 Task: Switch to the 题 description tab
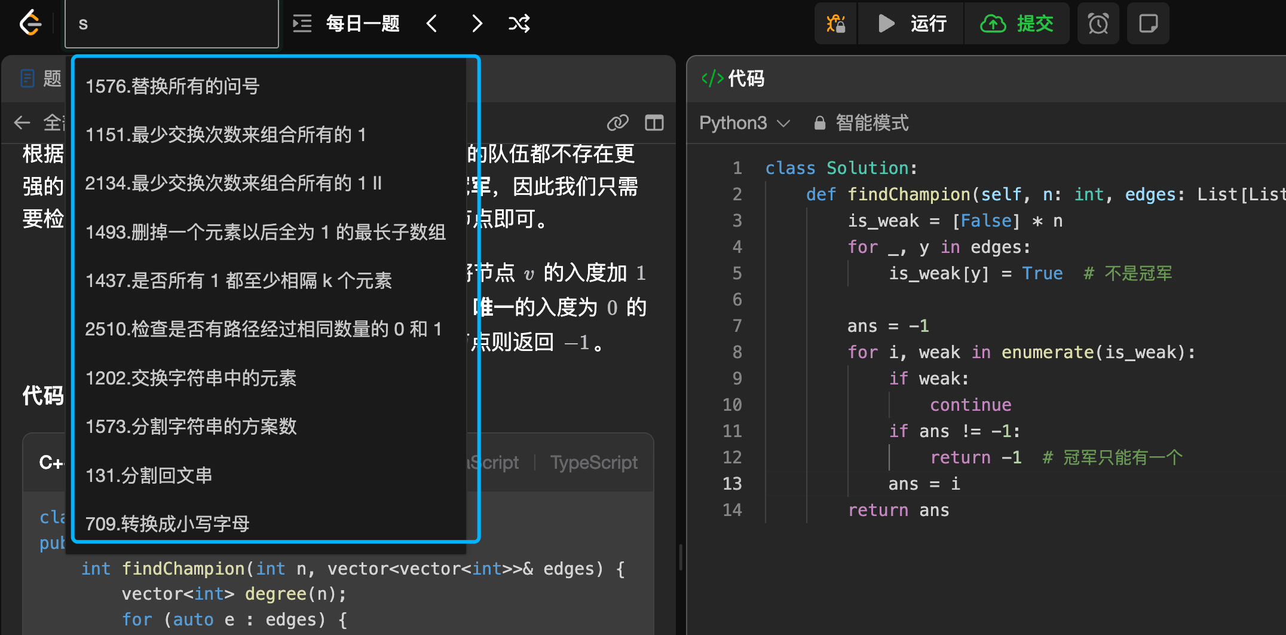pos(41,78)
